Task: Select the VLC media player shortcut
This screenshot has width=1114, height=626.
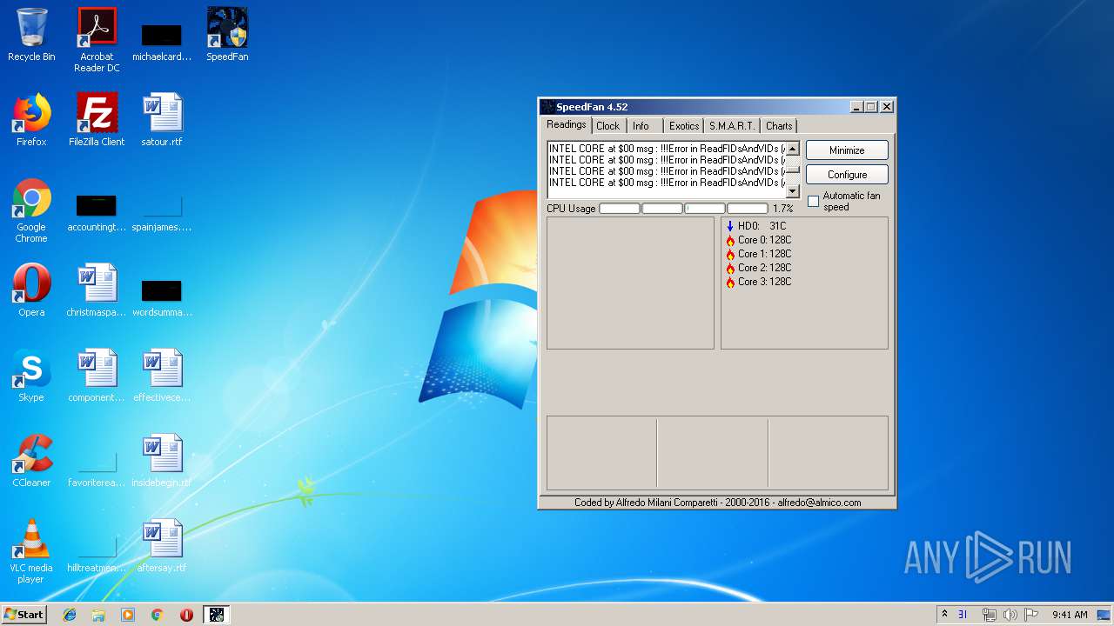Action: 31,551
